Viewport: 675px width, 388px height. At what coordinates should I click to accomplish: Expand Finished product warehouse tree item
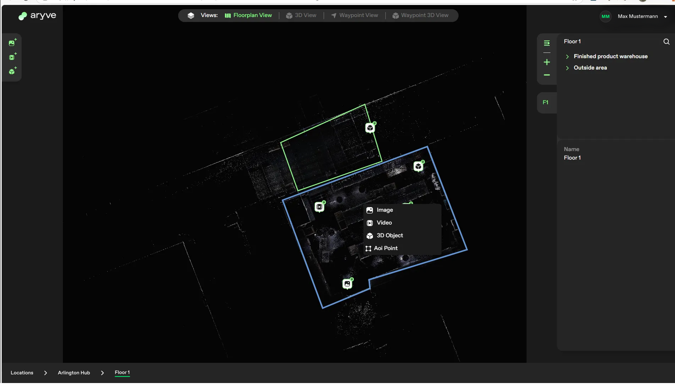pos(567,56)
